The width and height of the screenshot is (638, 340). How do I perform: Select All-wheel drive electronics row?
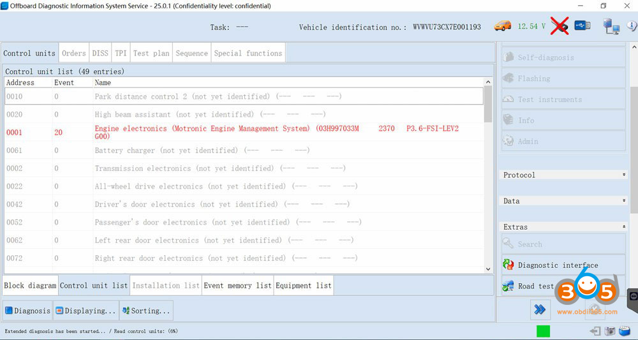244,186
